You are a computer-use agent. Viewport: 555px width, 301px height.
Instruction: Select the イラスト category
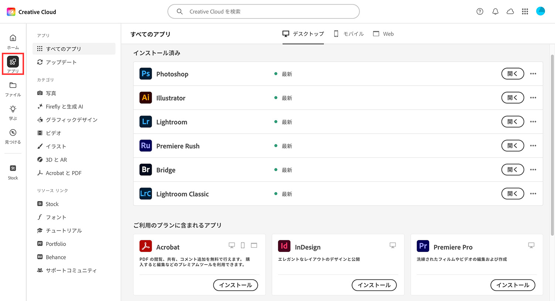[52, 146]
